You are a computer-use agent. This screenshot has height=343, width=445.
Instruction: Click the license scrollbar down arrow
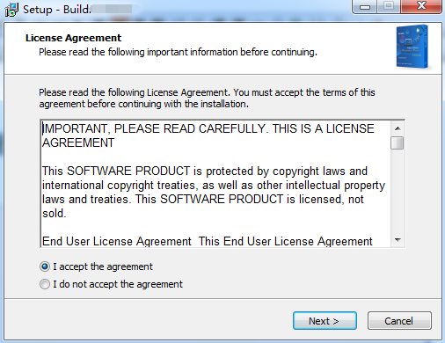[398, 240]
